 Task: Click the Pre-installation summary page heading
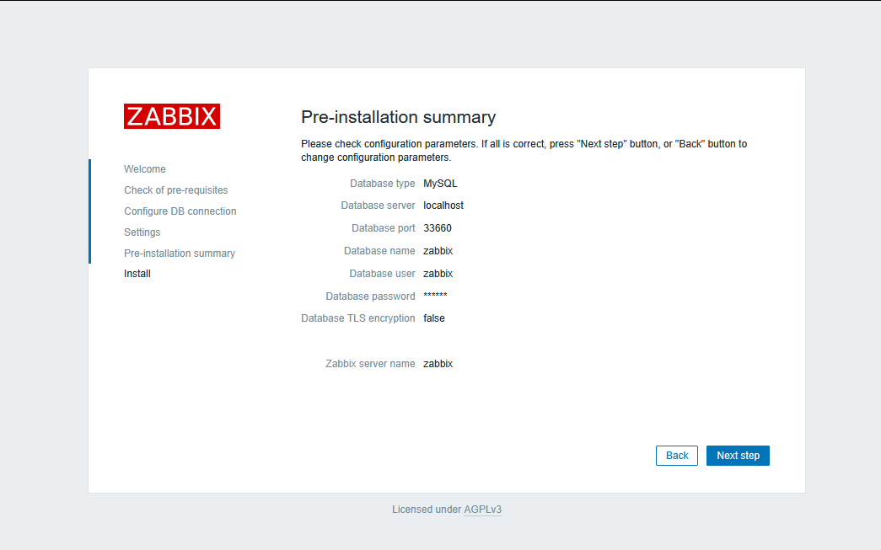[399, 117]
